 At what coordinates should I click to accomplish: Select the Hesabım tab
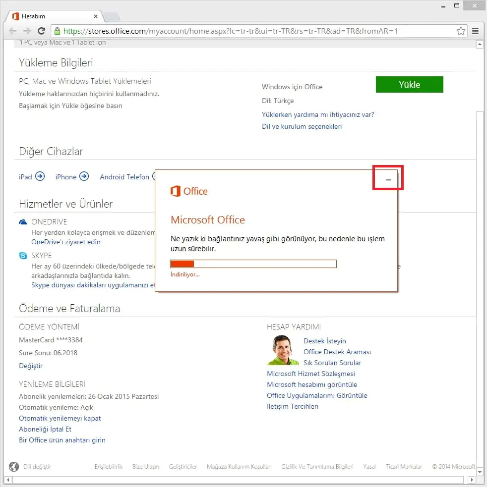pos(55,16)
